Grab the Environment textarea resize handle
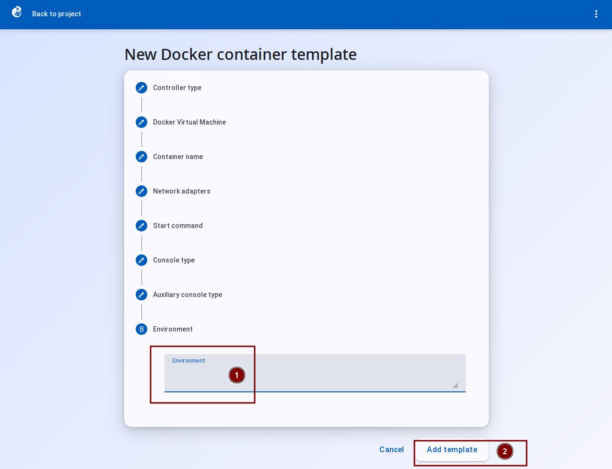612x469 pixels. point(455,386)
